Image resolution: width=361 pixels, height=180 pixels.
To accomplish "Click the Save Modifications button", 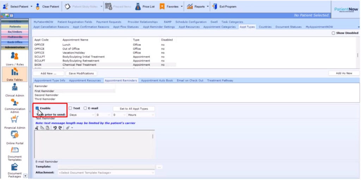I will [x=81, y=74].
